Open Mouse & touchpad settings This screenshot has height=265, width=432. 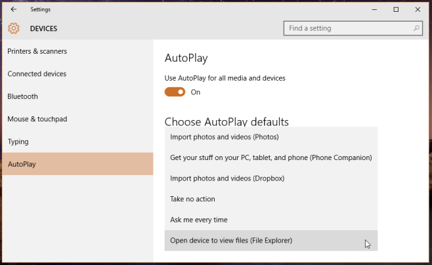pyautogui.click(x=37, y=119)
